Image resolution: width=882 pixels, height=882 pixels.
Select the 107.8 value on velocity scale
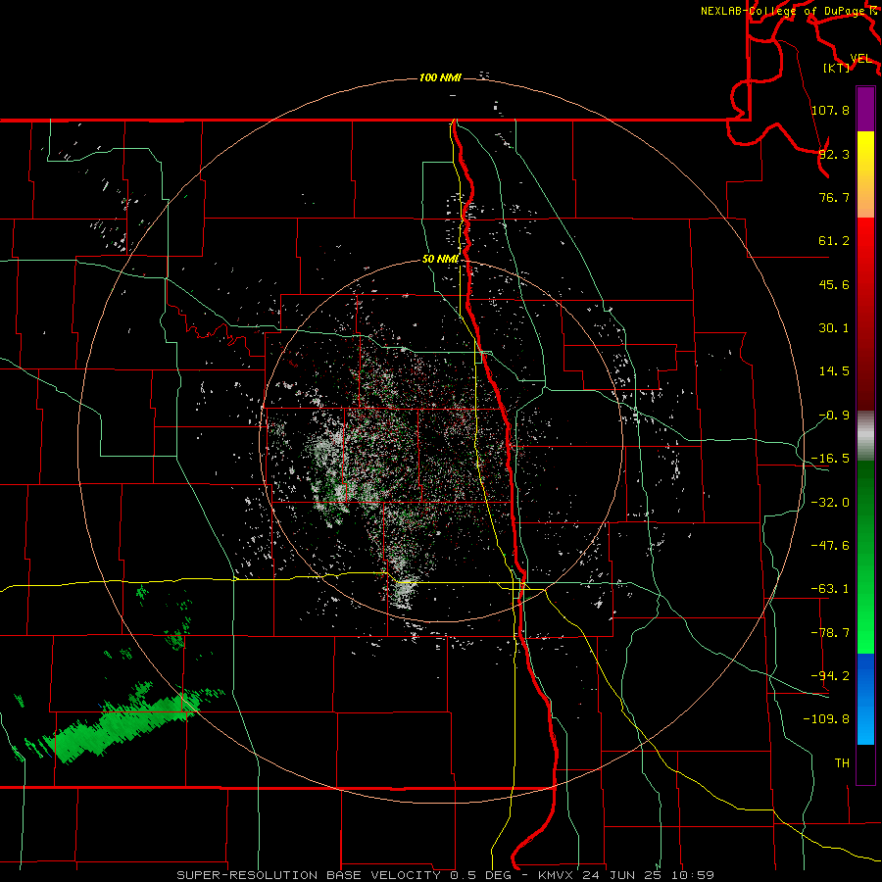click(x=830, y=110)
